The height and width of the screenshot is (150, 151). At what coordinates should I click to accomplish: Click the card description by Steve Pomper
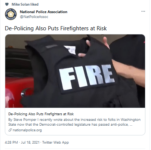[74, 122]
